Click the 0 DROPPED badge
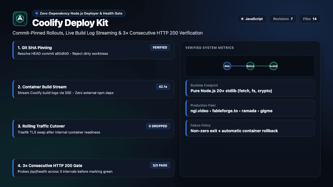 pyautogui.click(x=158, y=126)
